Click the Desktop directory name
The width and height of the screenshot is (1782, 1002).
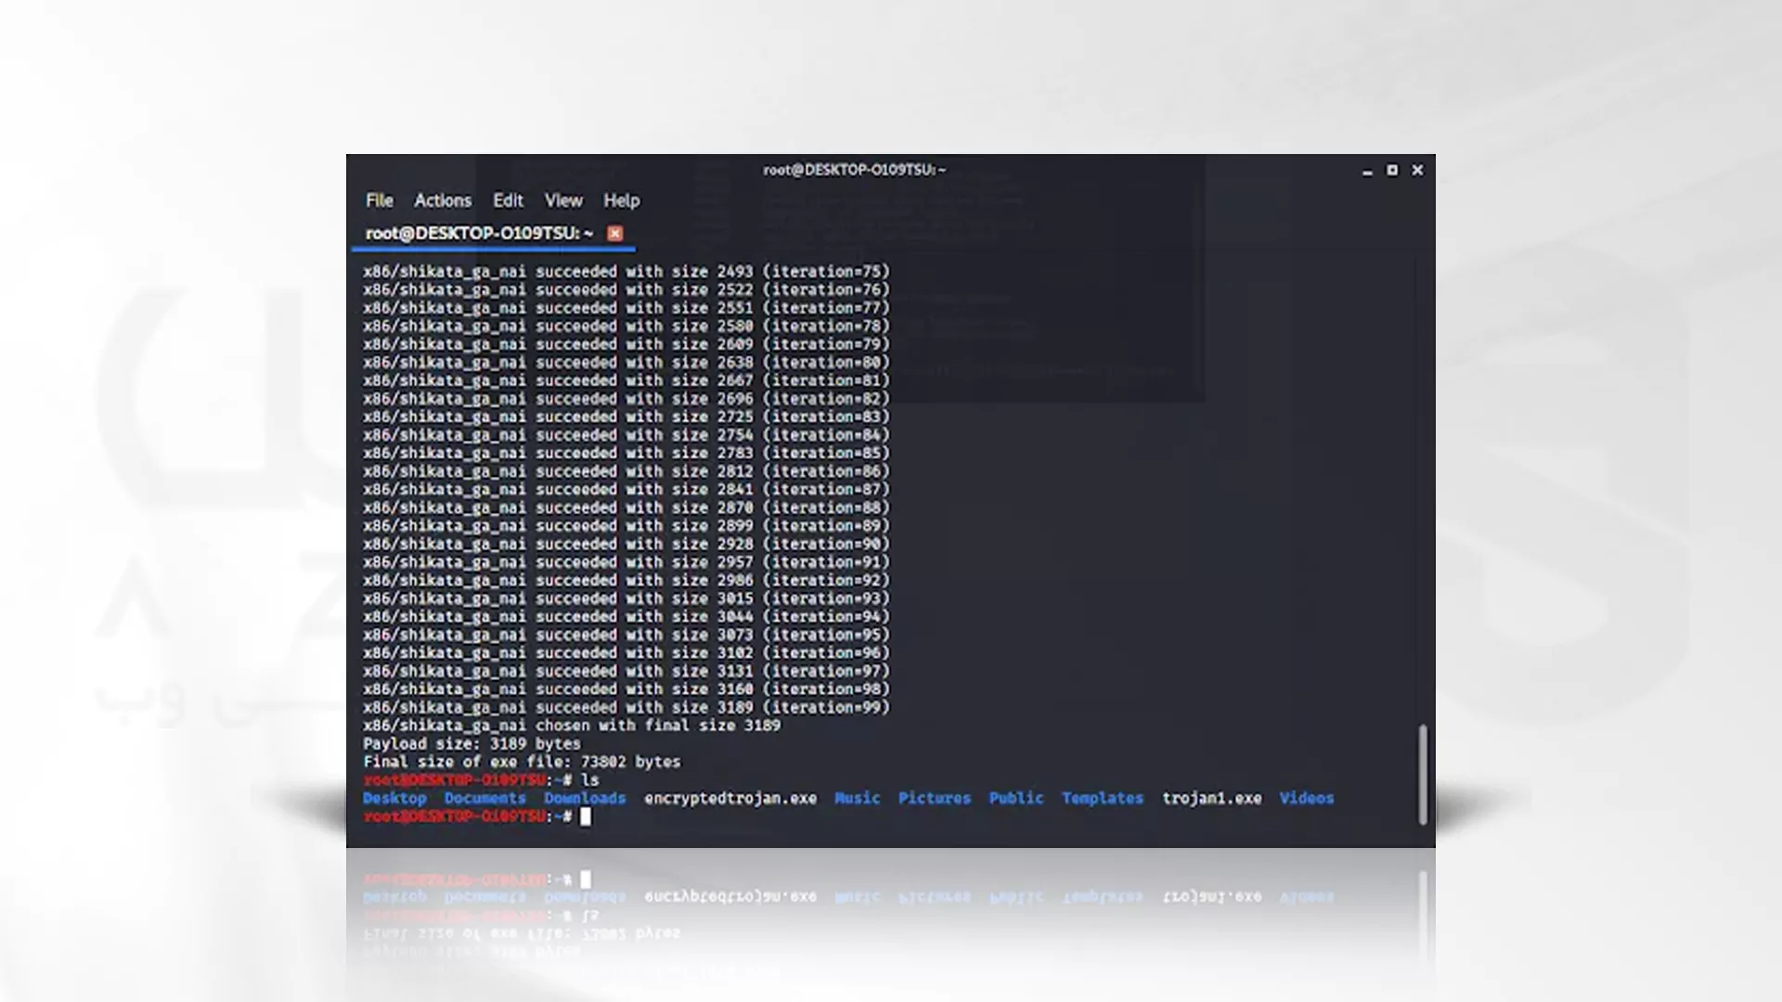point(394,798)
